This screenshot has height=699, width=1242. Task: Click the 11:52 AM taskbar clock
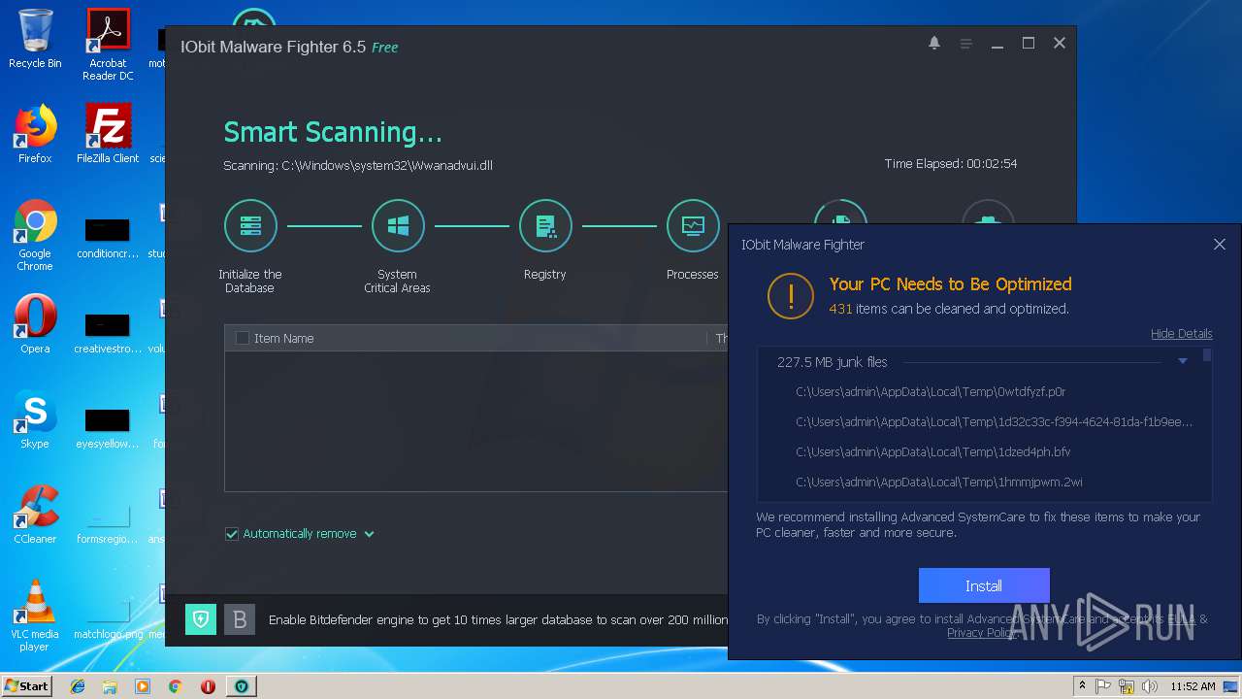click(x=1193, y=686)
